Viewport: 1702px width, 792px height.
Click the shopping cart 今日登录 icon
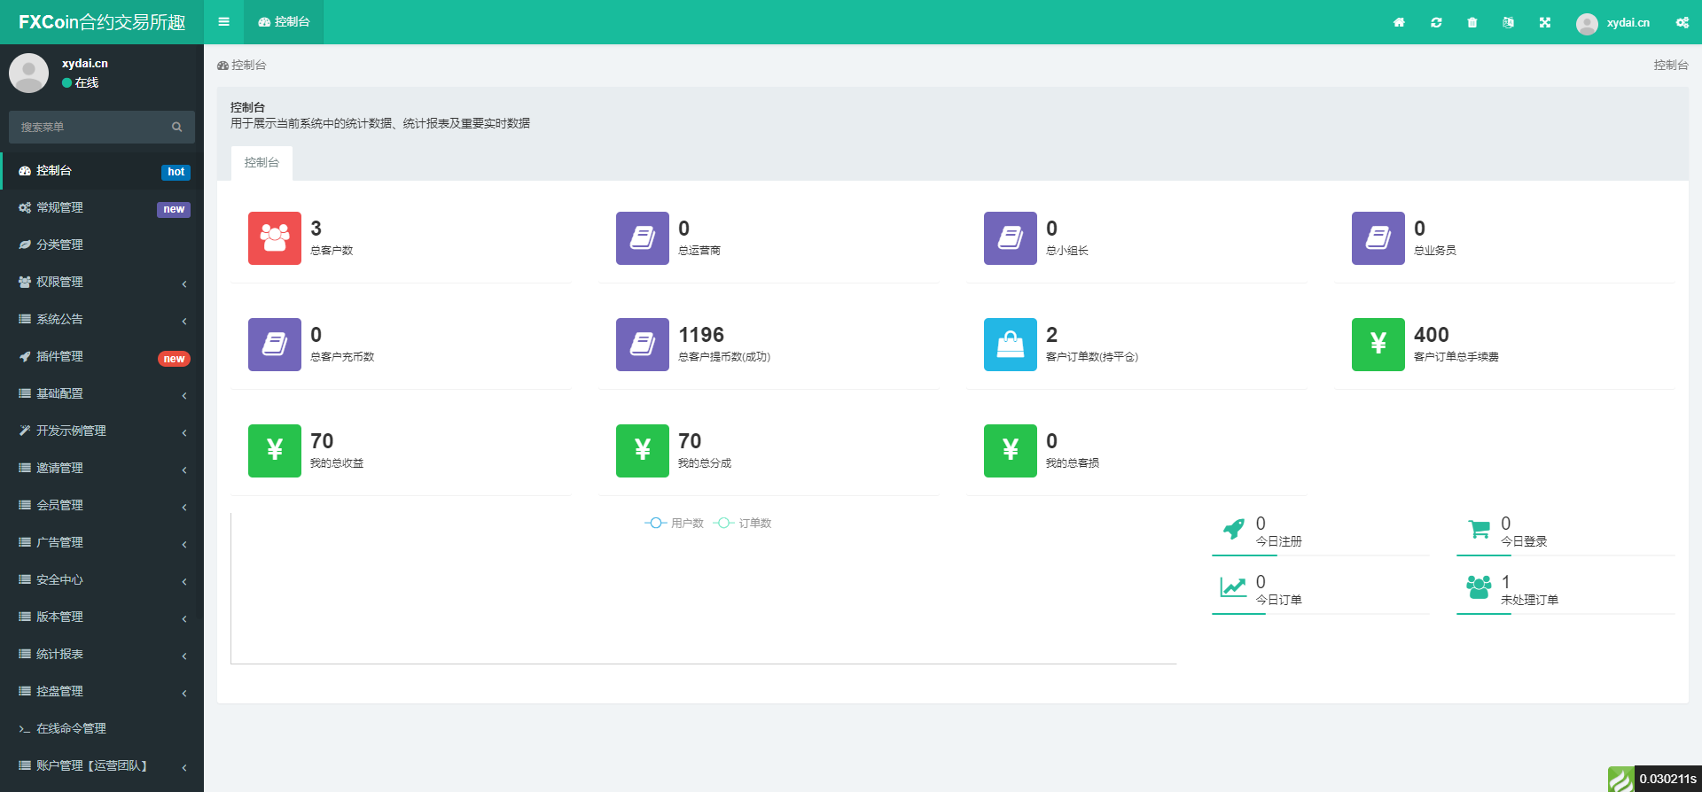coord(1479,530)
